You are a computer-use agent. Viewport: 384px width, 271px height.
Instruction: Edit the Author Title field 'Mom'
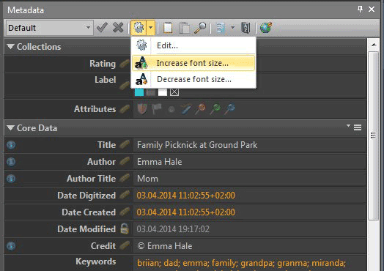pos(250,179)
